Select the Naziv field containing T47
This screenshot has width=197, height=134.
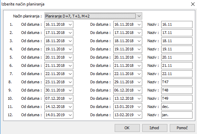pos(177,82)
